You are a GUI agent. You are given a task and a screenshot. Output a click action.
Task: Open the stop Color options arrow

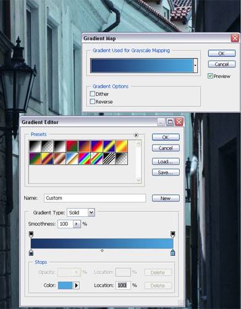77,286
